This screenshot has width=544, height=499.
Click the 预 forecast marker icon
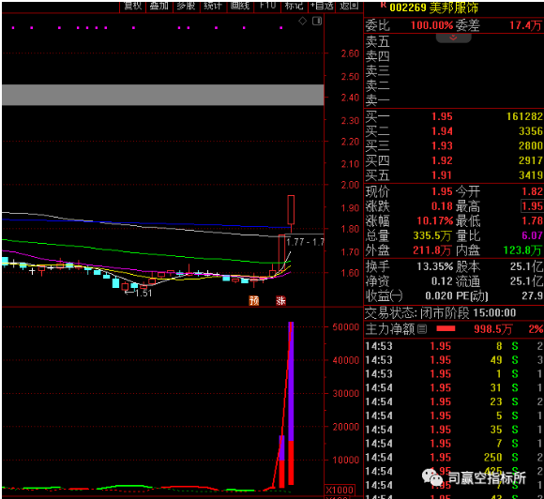[x=254, y=300]
